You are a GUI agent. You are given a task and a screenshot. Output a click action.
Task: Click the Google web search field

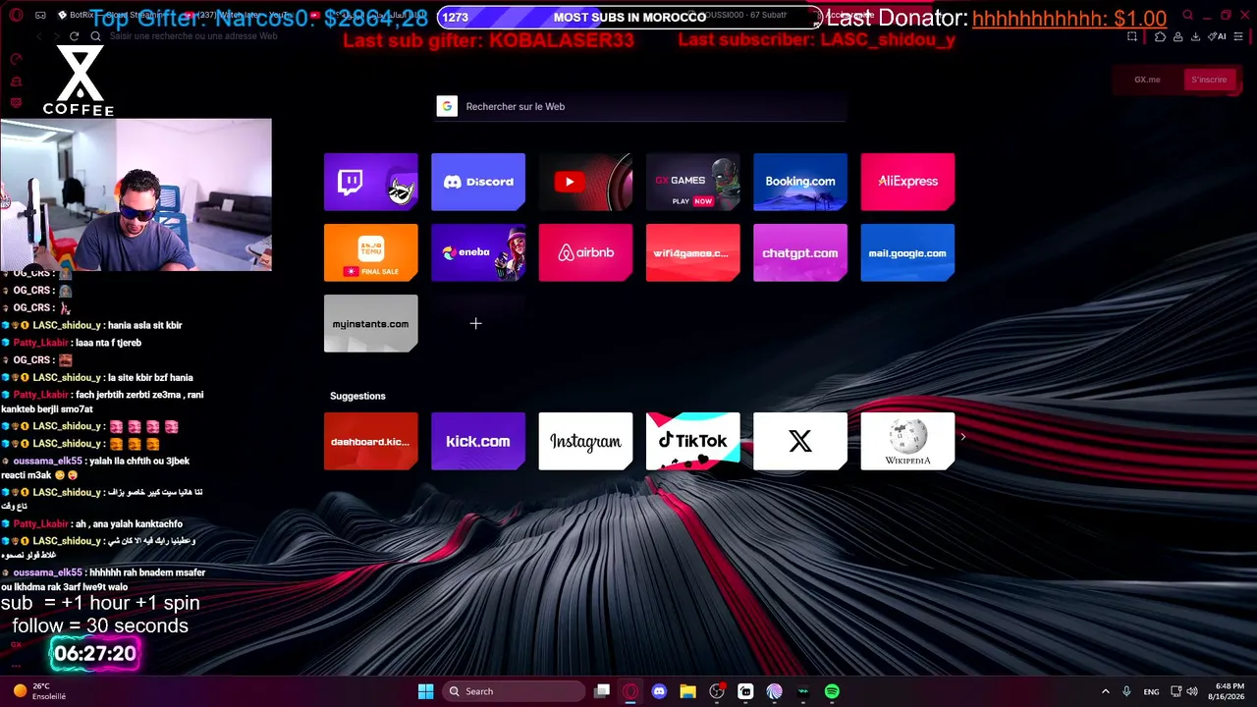click(x=641, y=106)
